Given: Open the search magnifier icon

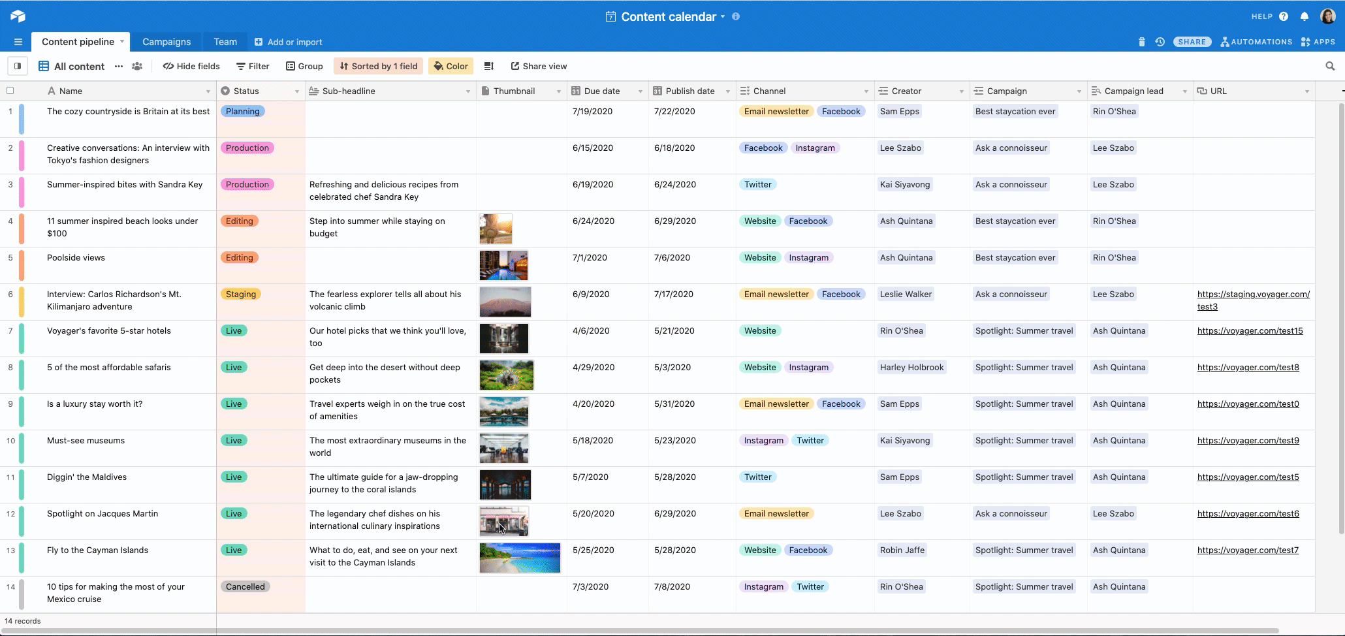Looking at the screenshot, I should pyautogui.click(x=1330, y=66).
